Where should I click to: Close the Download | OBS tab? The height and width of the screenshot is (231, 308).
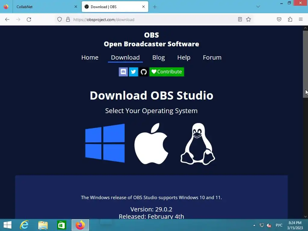(x=143, y=7)
